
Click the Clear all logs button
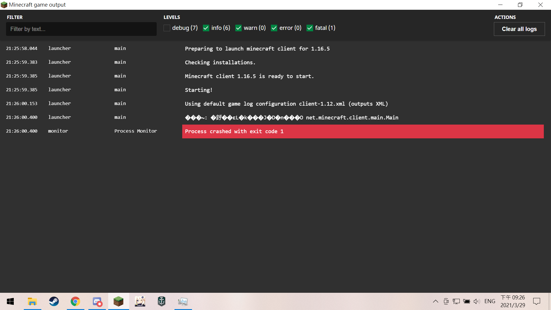(519, 29)
